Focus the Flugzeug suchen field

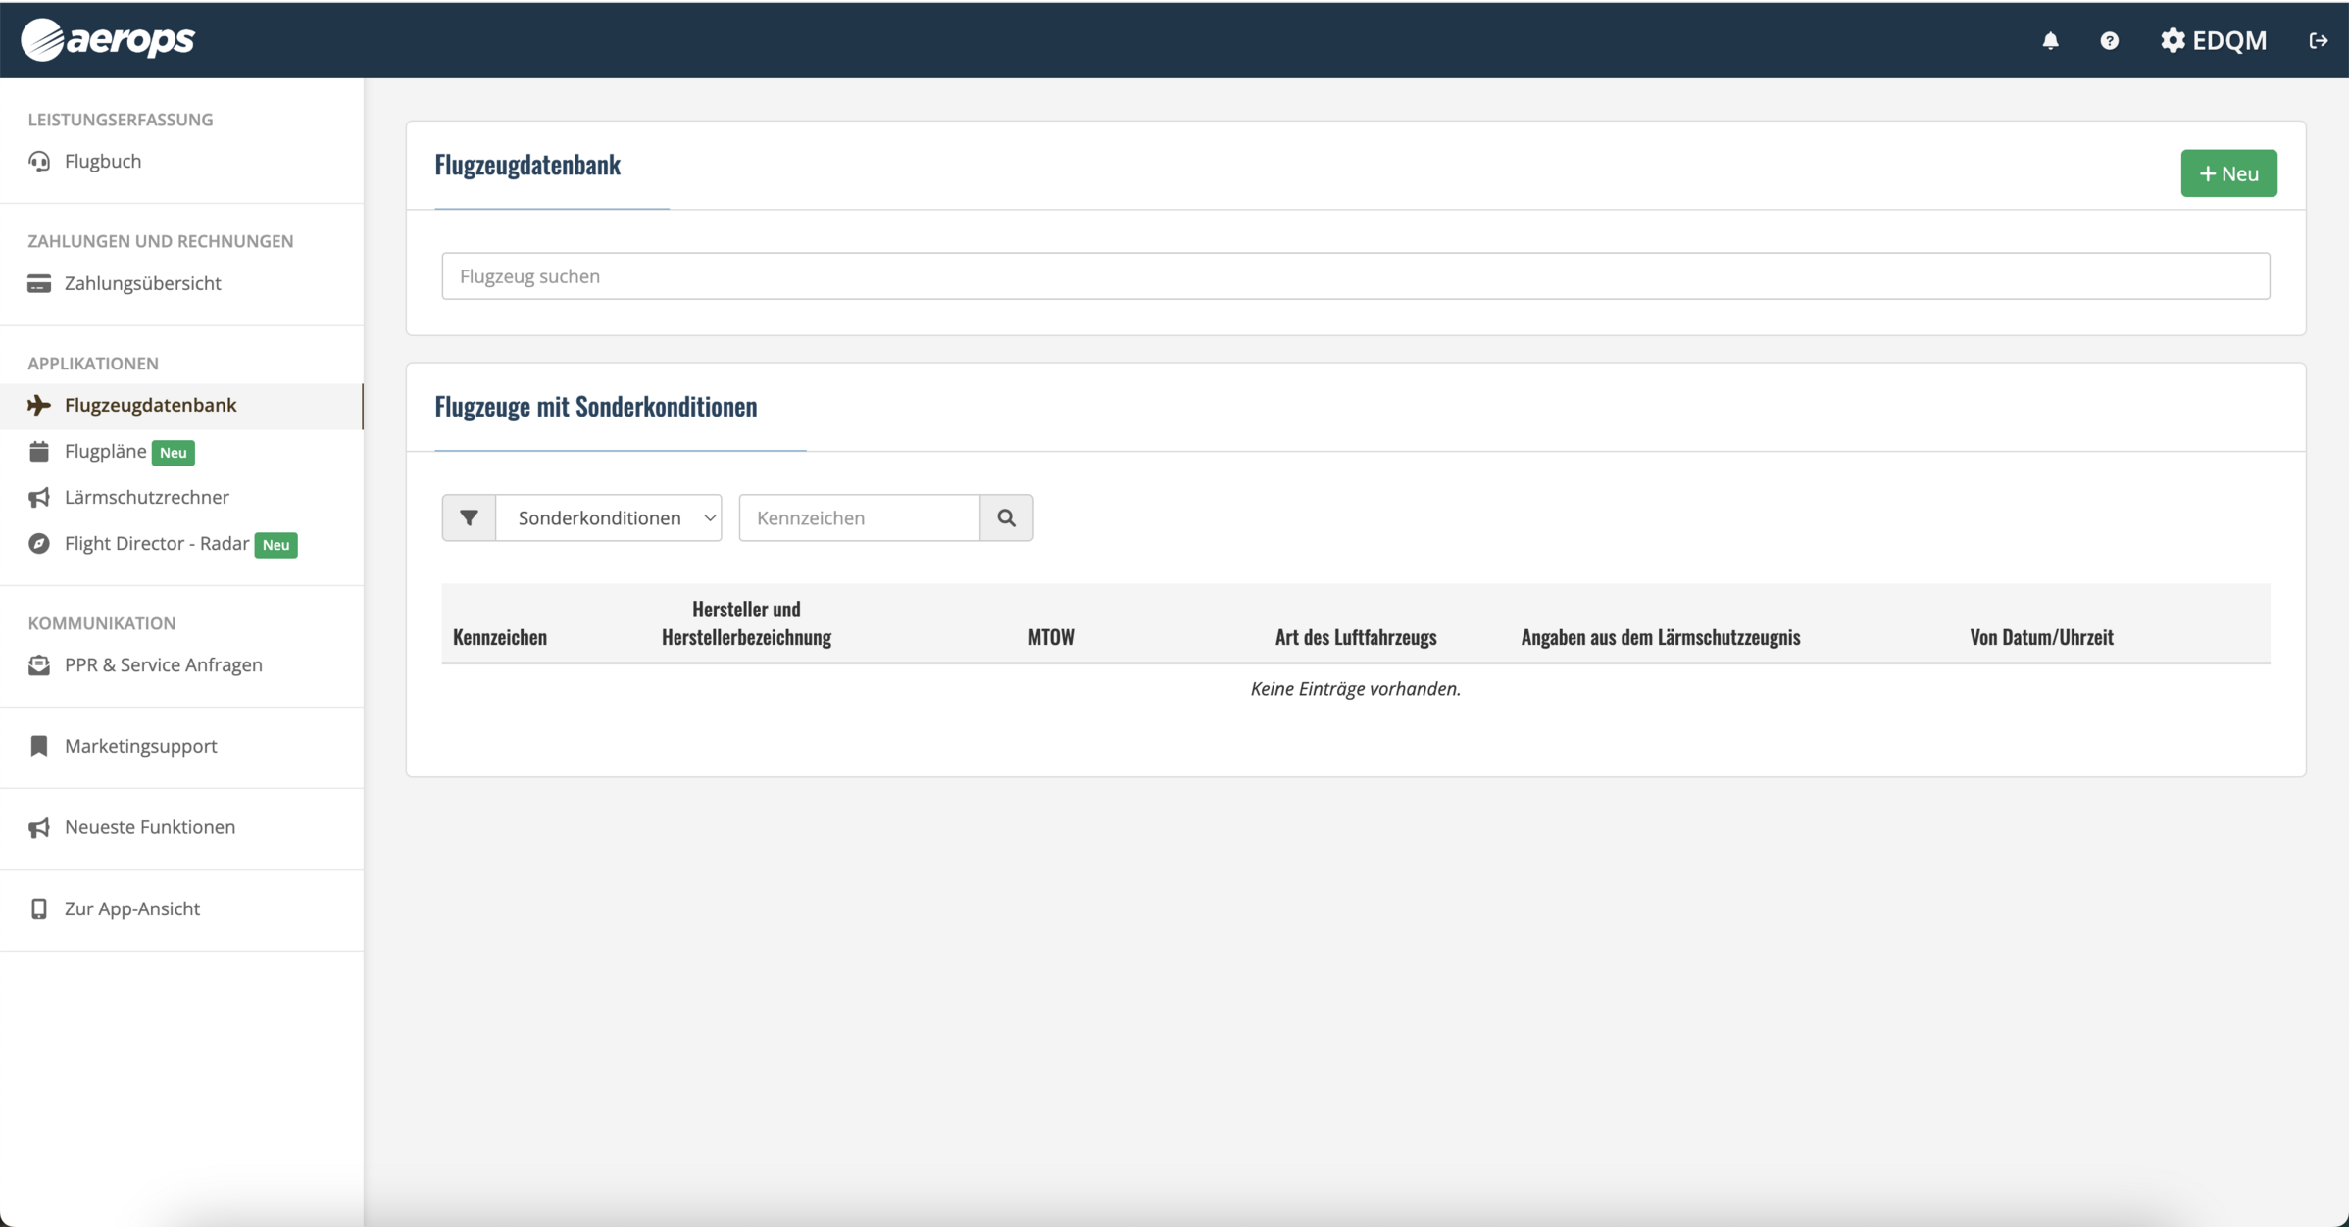(x=1355, y=276)
